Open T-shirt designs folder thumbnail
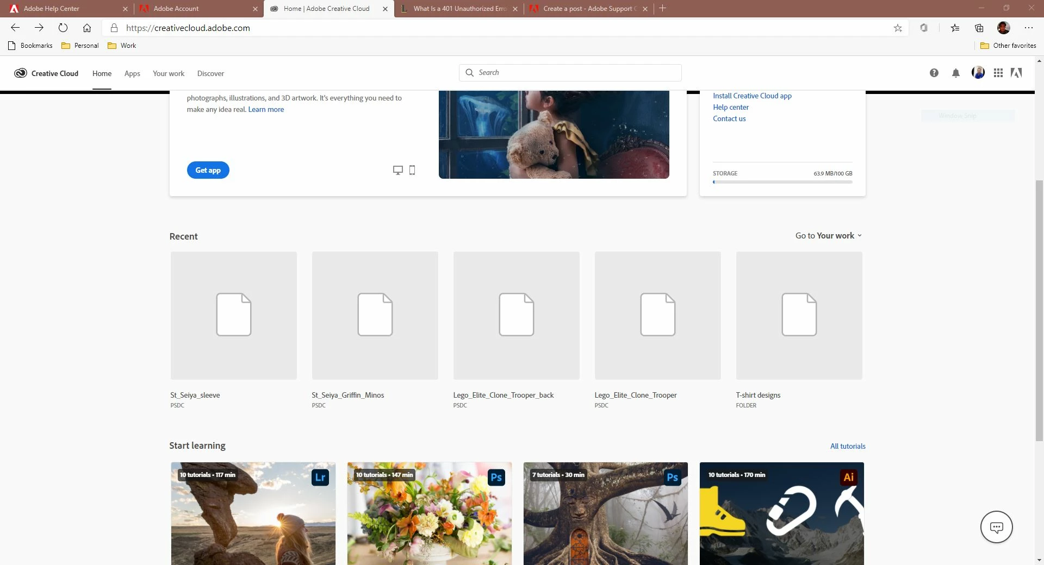Screen dimensions: 1044x565 click(799, 316)
